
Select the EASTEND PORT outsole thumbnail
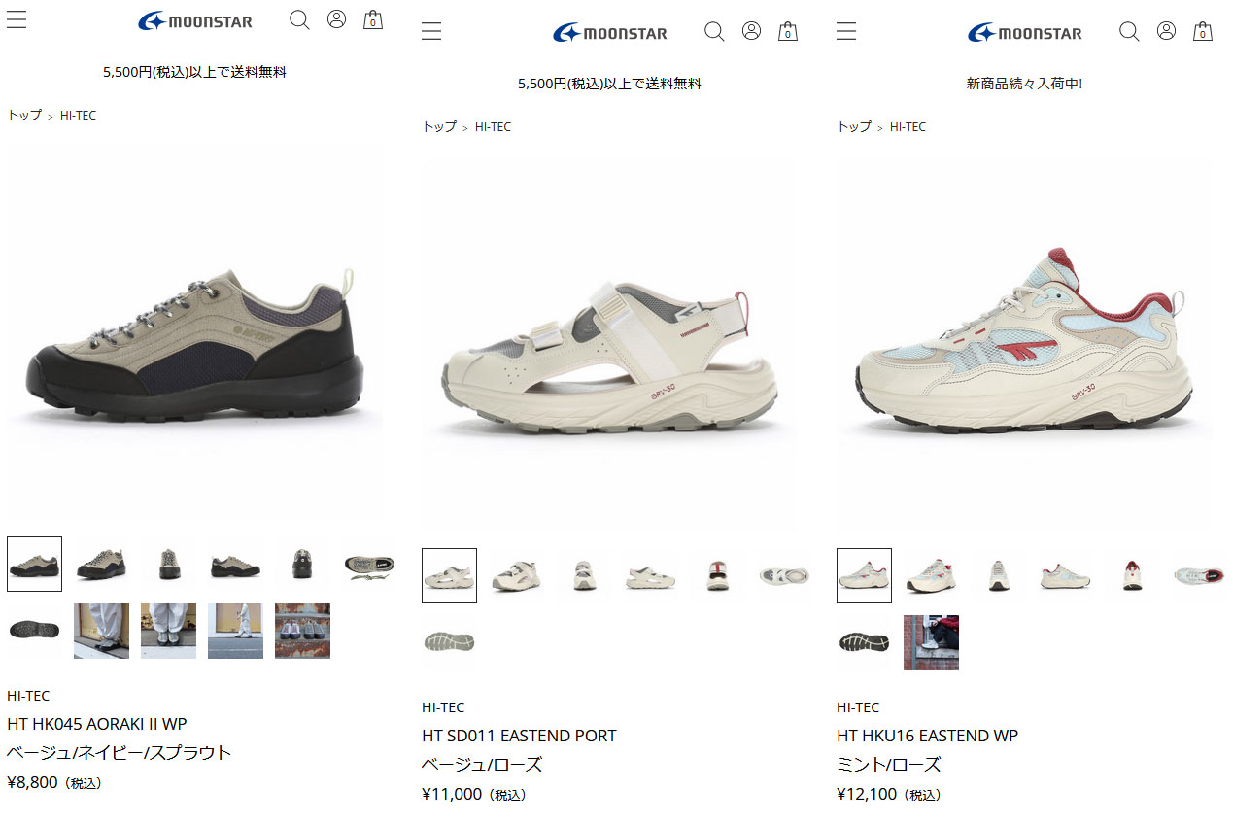449,642
